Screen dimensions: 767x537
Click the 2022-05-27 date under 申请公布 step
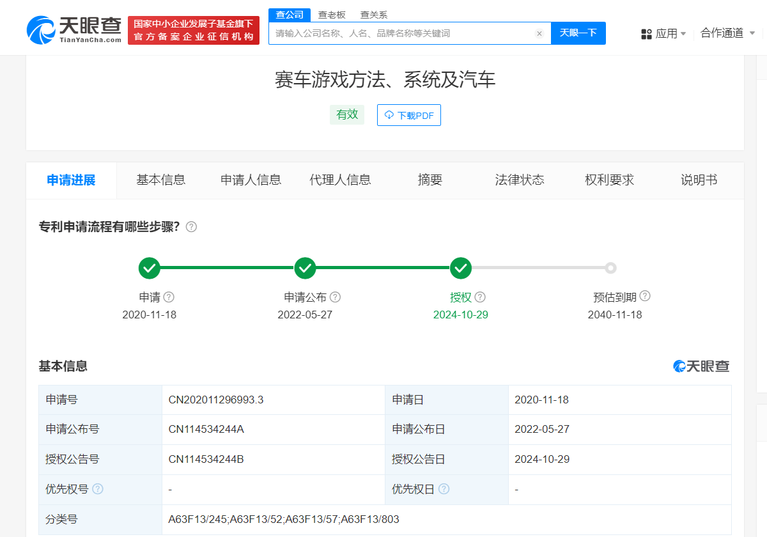[x=305, y=315]
